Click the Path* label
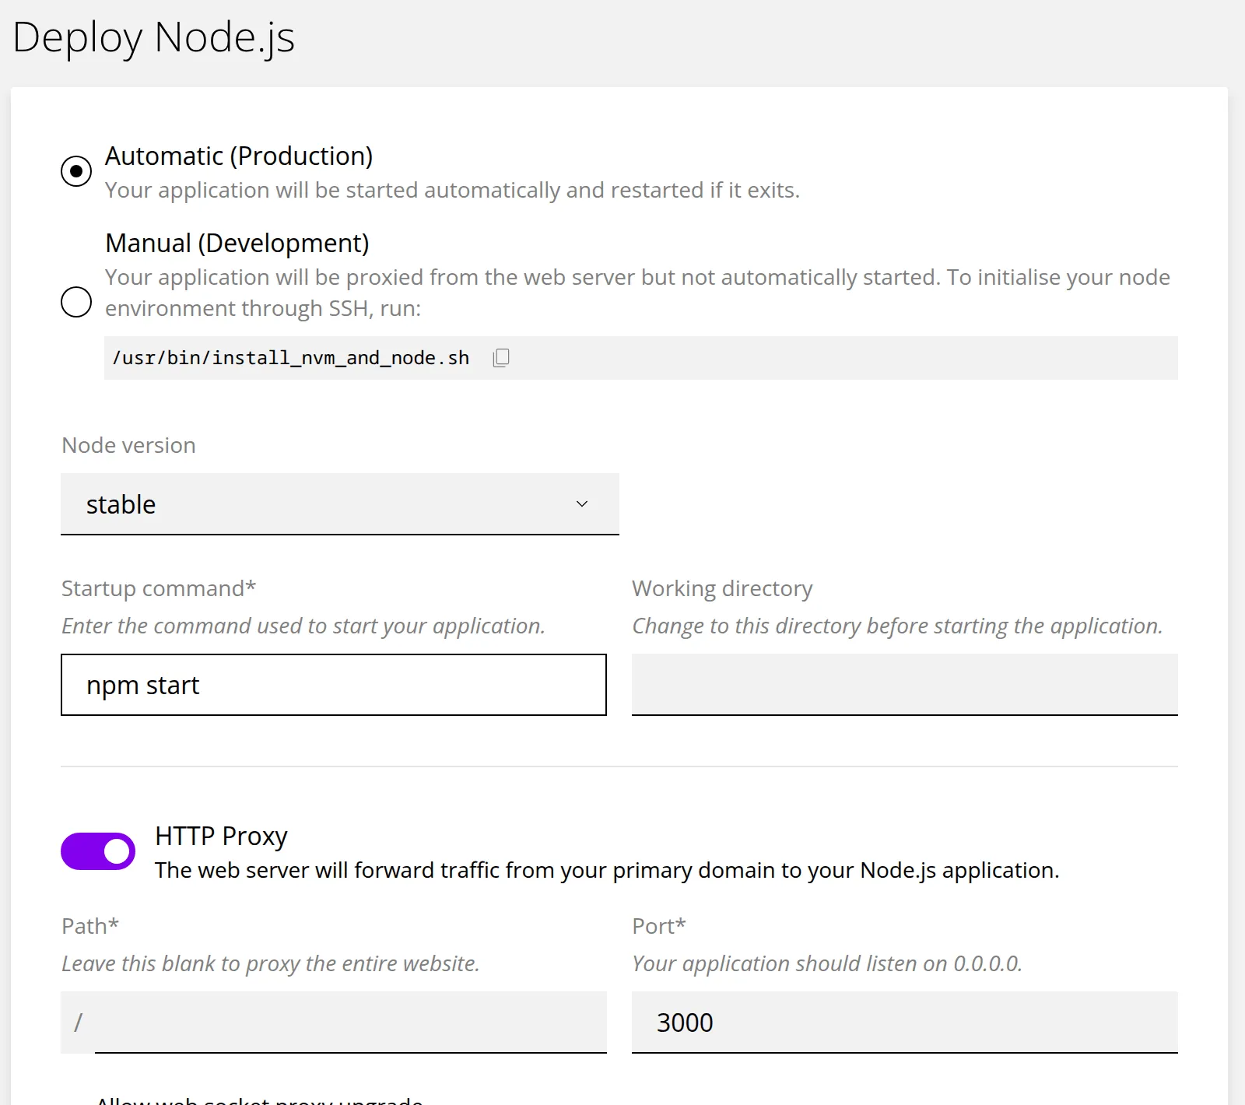 pos(90,926)
